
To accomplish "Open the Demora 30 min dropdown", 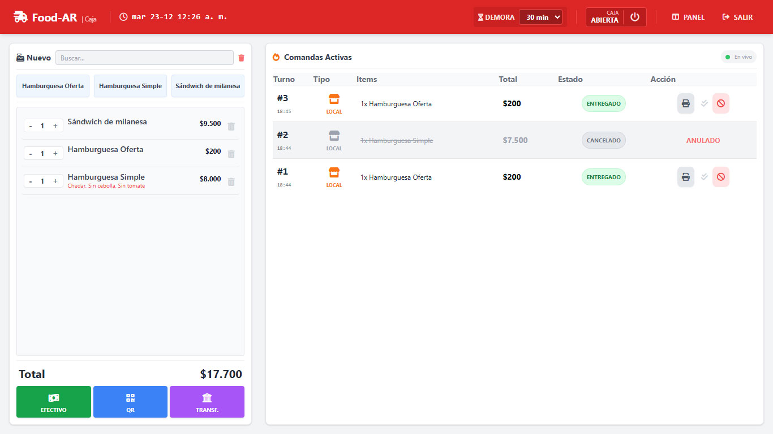I will tap(540, 17).
